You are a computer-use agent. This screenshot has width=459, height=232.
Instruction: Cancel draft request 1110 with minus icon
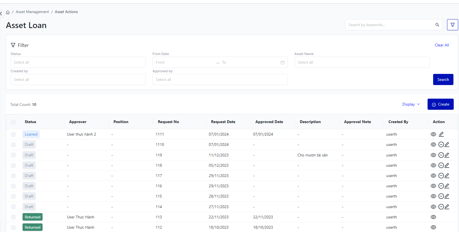(x=441, y=144)
